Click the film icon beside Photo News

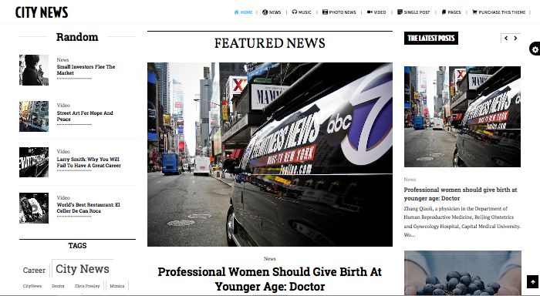point(325,12)
